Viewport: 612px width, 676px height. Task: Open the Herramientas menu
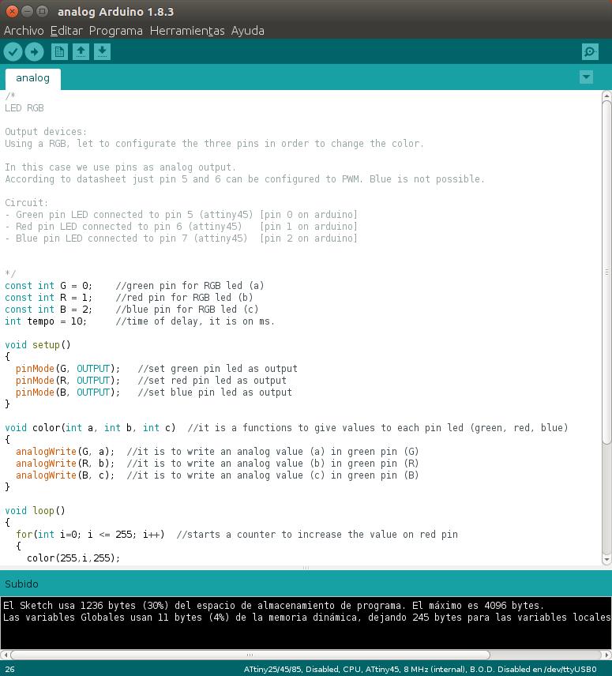tap(187, 31)
